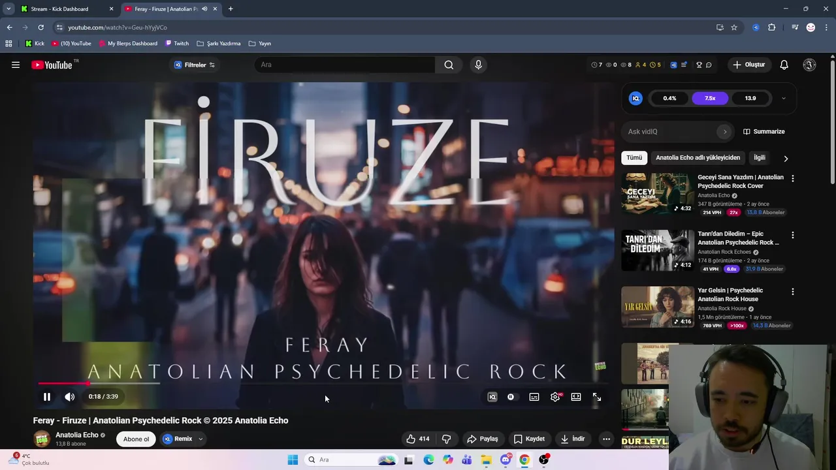Viewport: 836px width, 470px height.
Task: Open Chrome media control icon
Action: coord(795,27)
